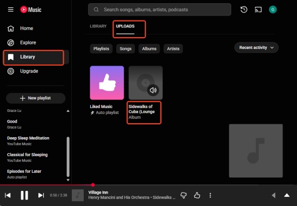Click the 0:50 / 2:38 time display
The width and height of the screenshot is (297, 206).
[x=58, y=195]
